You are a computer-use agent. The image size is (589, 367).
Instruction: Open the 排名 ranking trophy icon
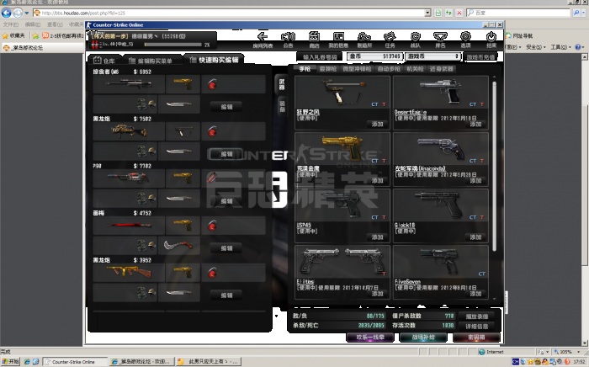440,37
